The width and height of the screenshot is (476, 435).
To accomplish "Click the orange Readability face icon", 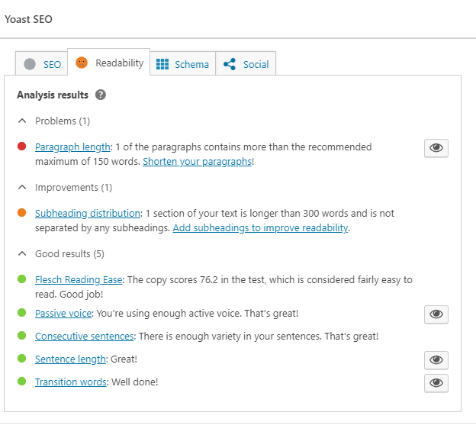I will pos(82,63).
